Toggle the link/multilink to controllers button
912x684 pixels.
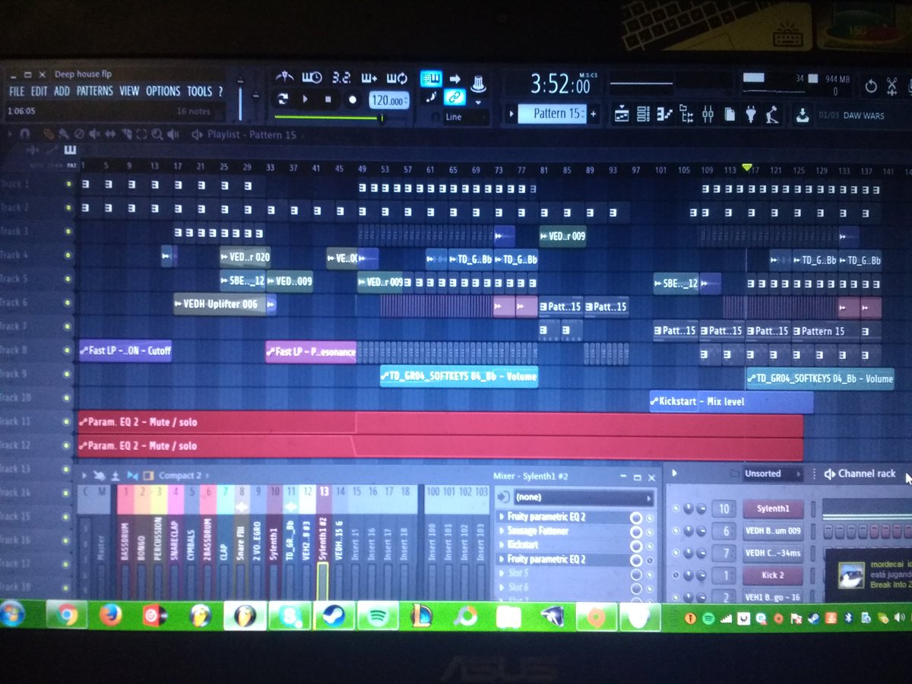coord(454,97)
